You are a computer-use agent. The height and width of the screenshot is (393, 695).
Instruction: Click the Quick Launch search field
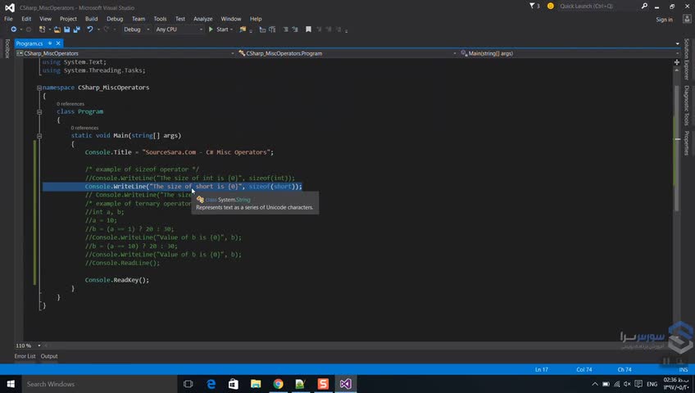(x=598, y=6)
